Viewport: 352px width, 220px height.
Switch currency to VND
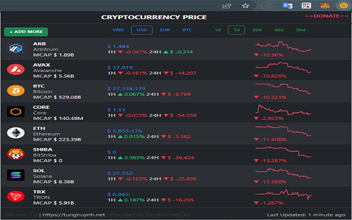pos(118,30)
